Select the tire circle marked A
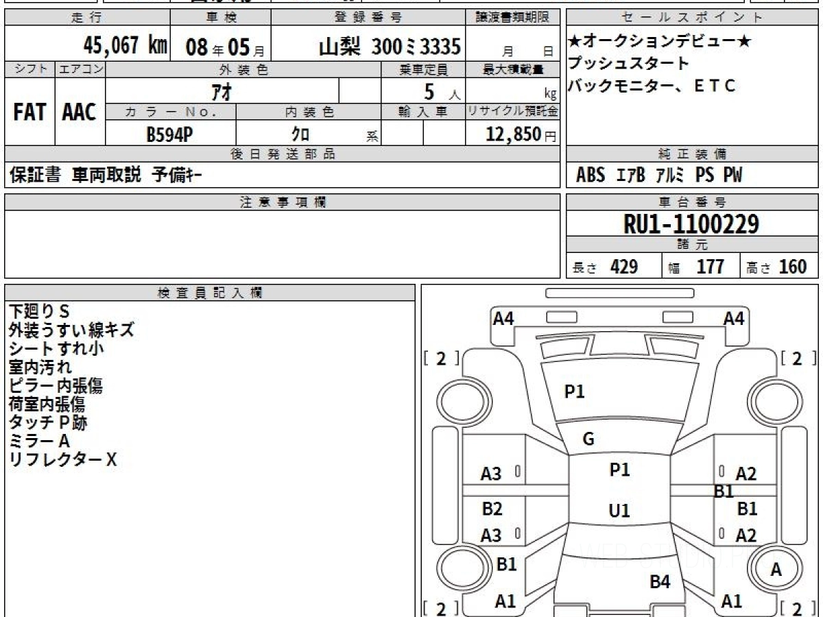This screenshot has width=823, height=617. pos(776,569)
